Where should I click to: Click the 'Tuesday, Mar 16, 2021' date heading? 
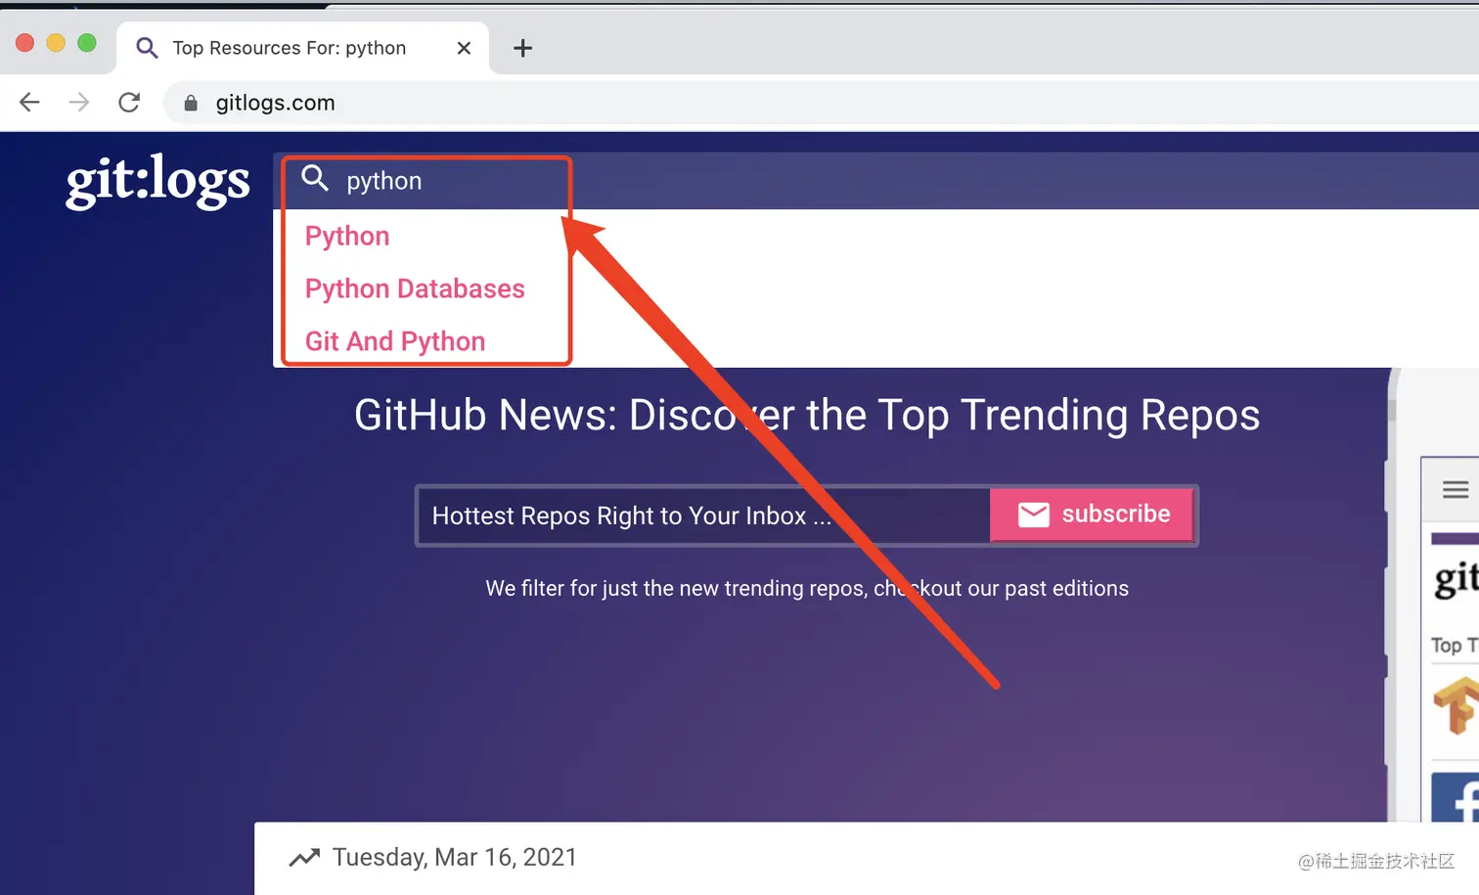[x=455, y=858]
